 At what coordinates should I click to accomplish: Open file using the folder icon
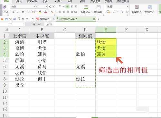point(2,19)
